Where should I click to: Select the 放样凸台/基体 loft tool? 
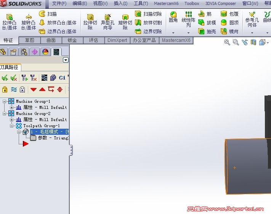(x=58, y=22)
